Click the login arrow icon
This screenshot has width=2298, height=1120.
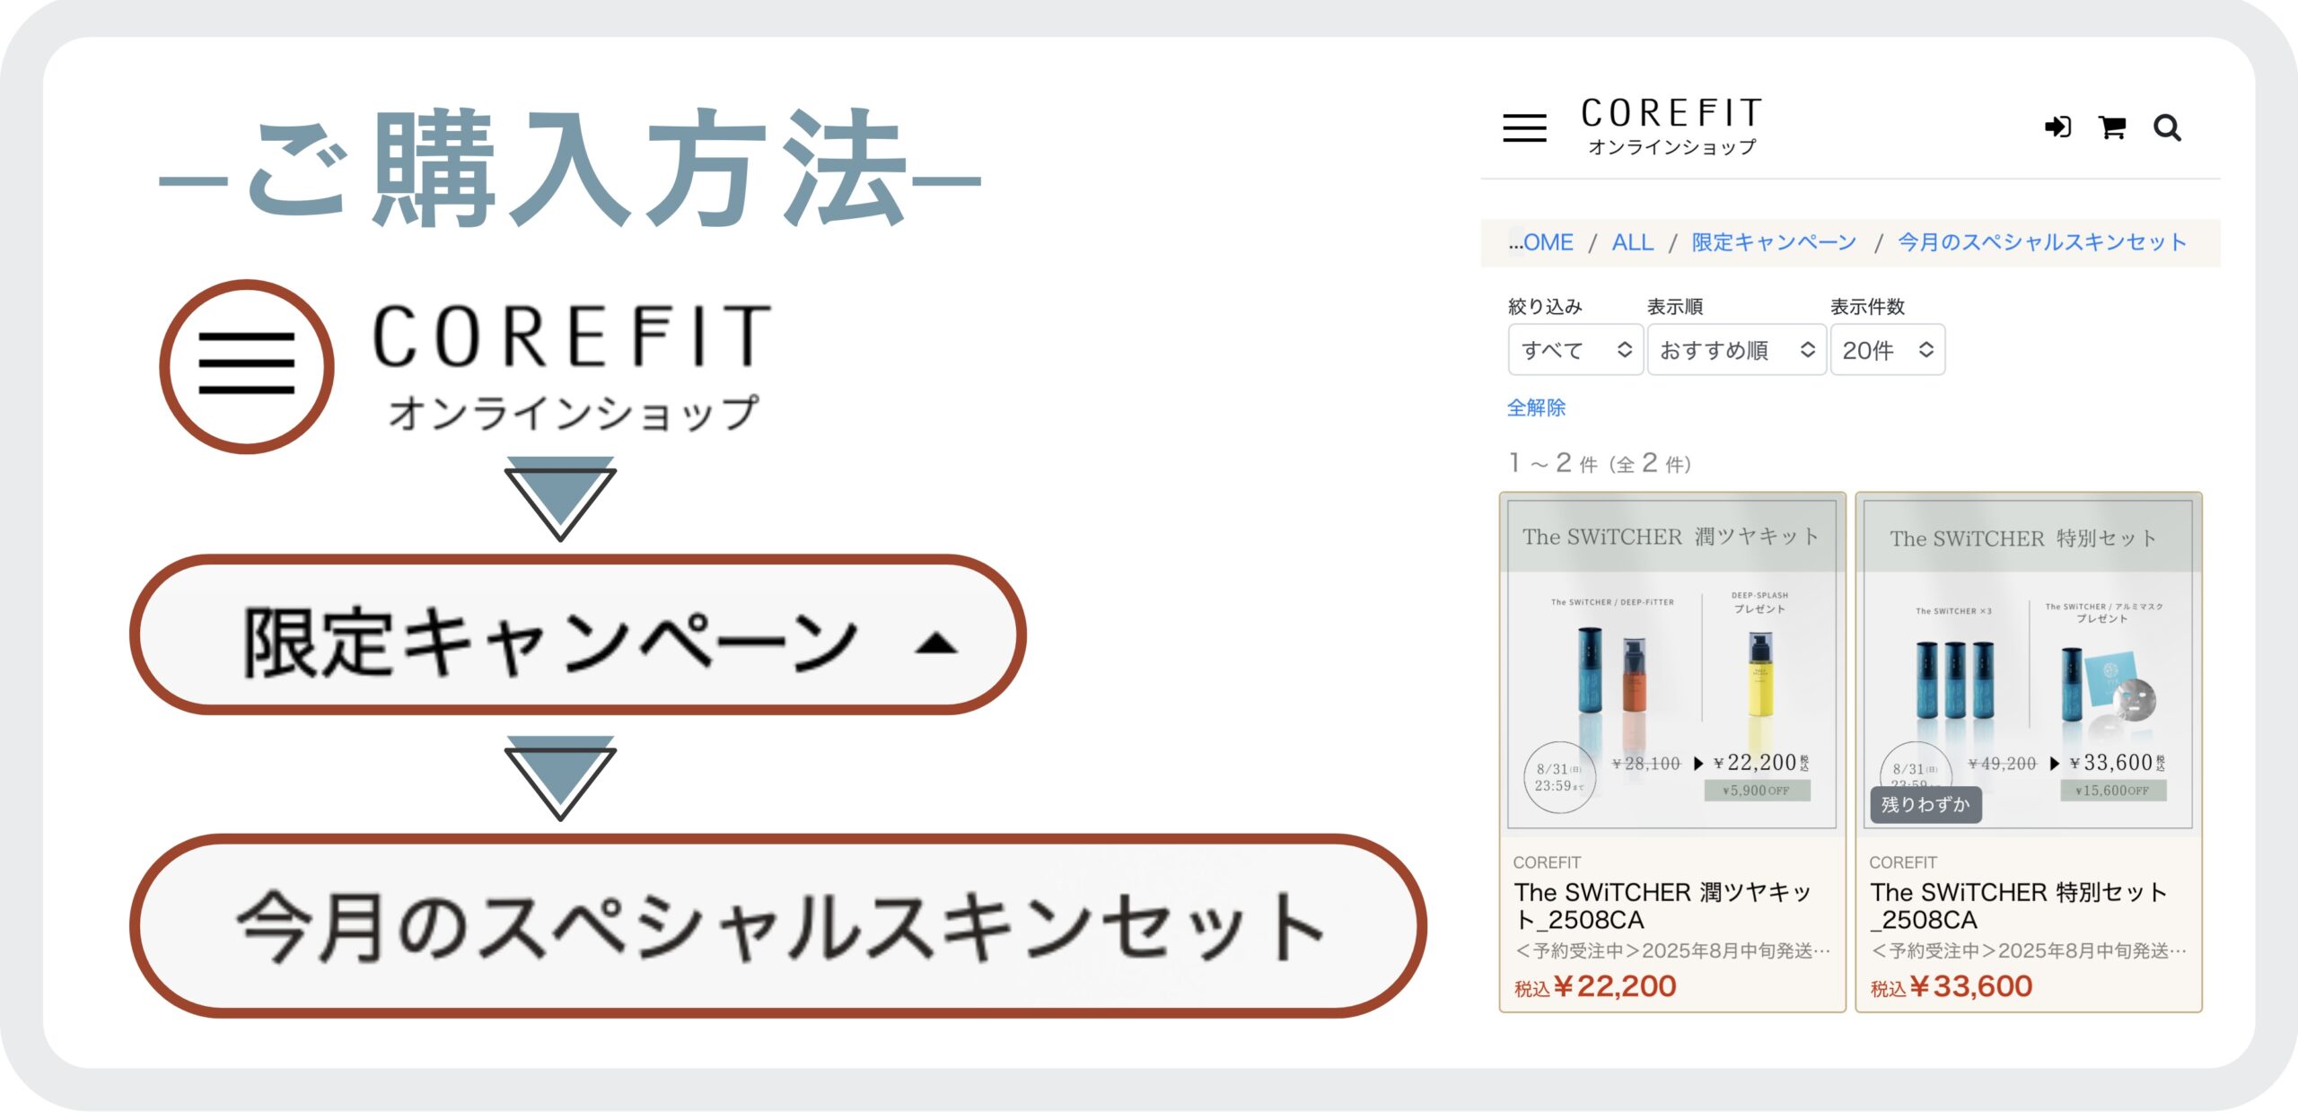click(x=2057, y=127)
